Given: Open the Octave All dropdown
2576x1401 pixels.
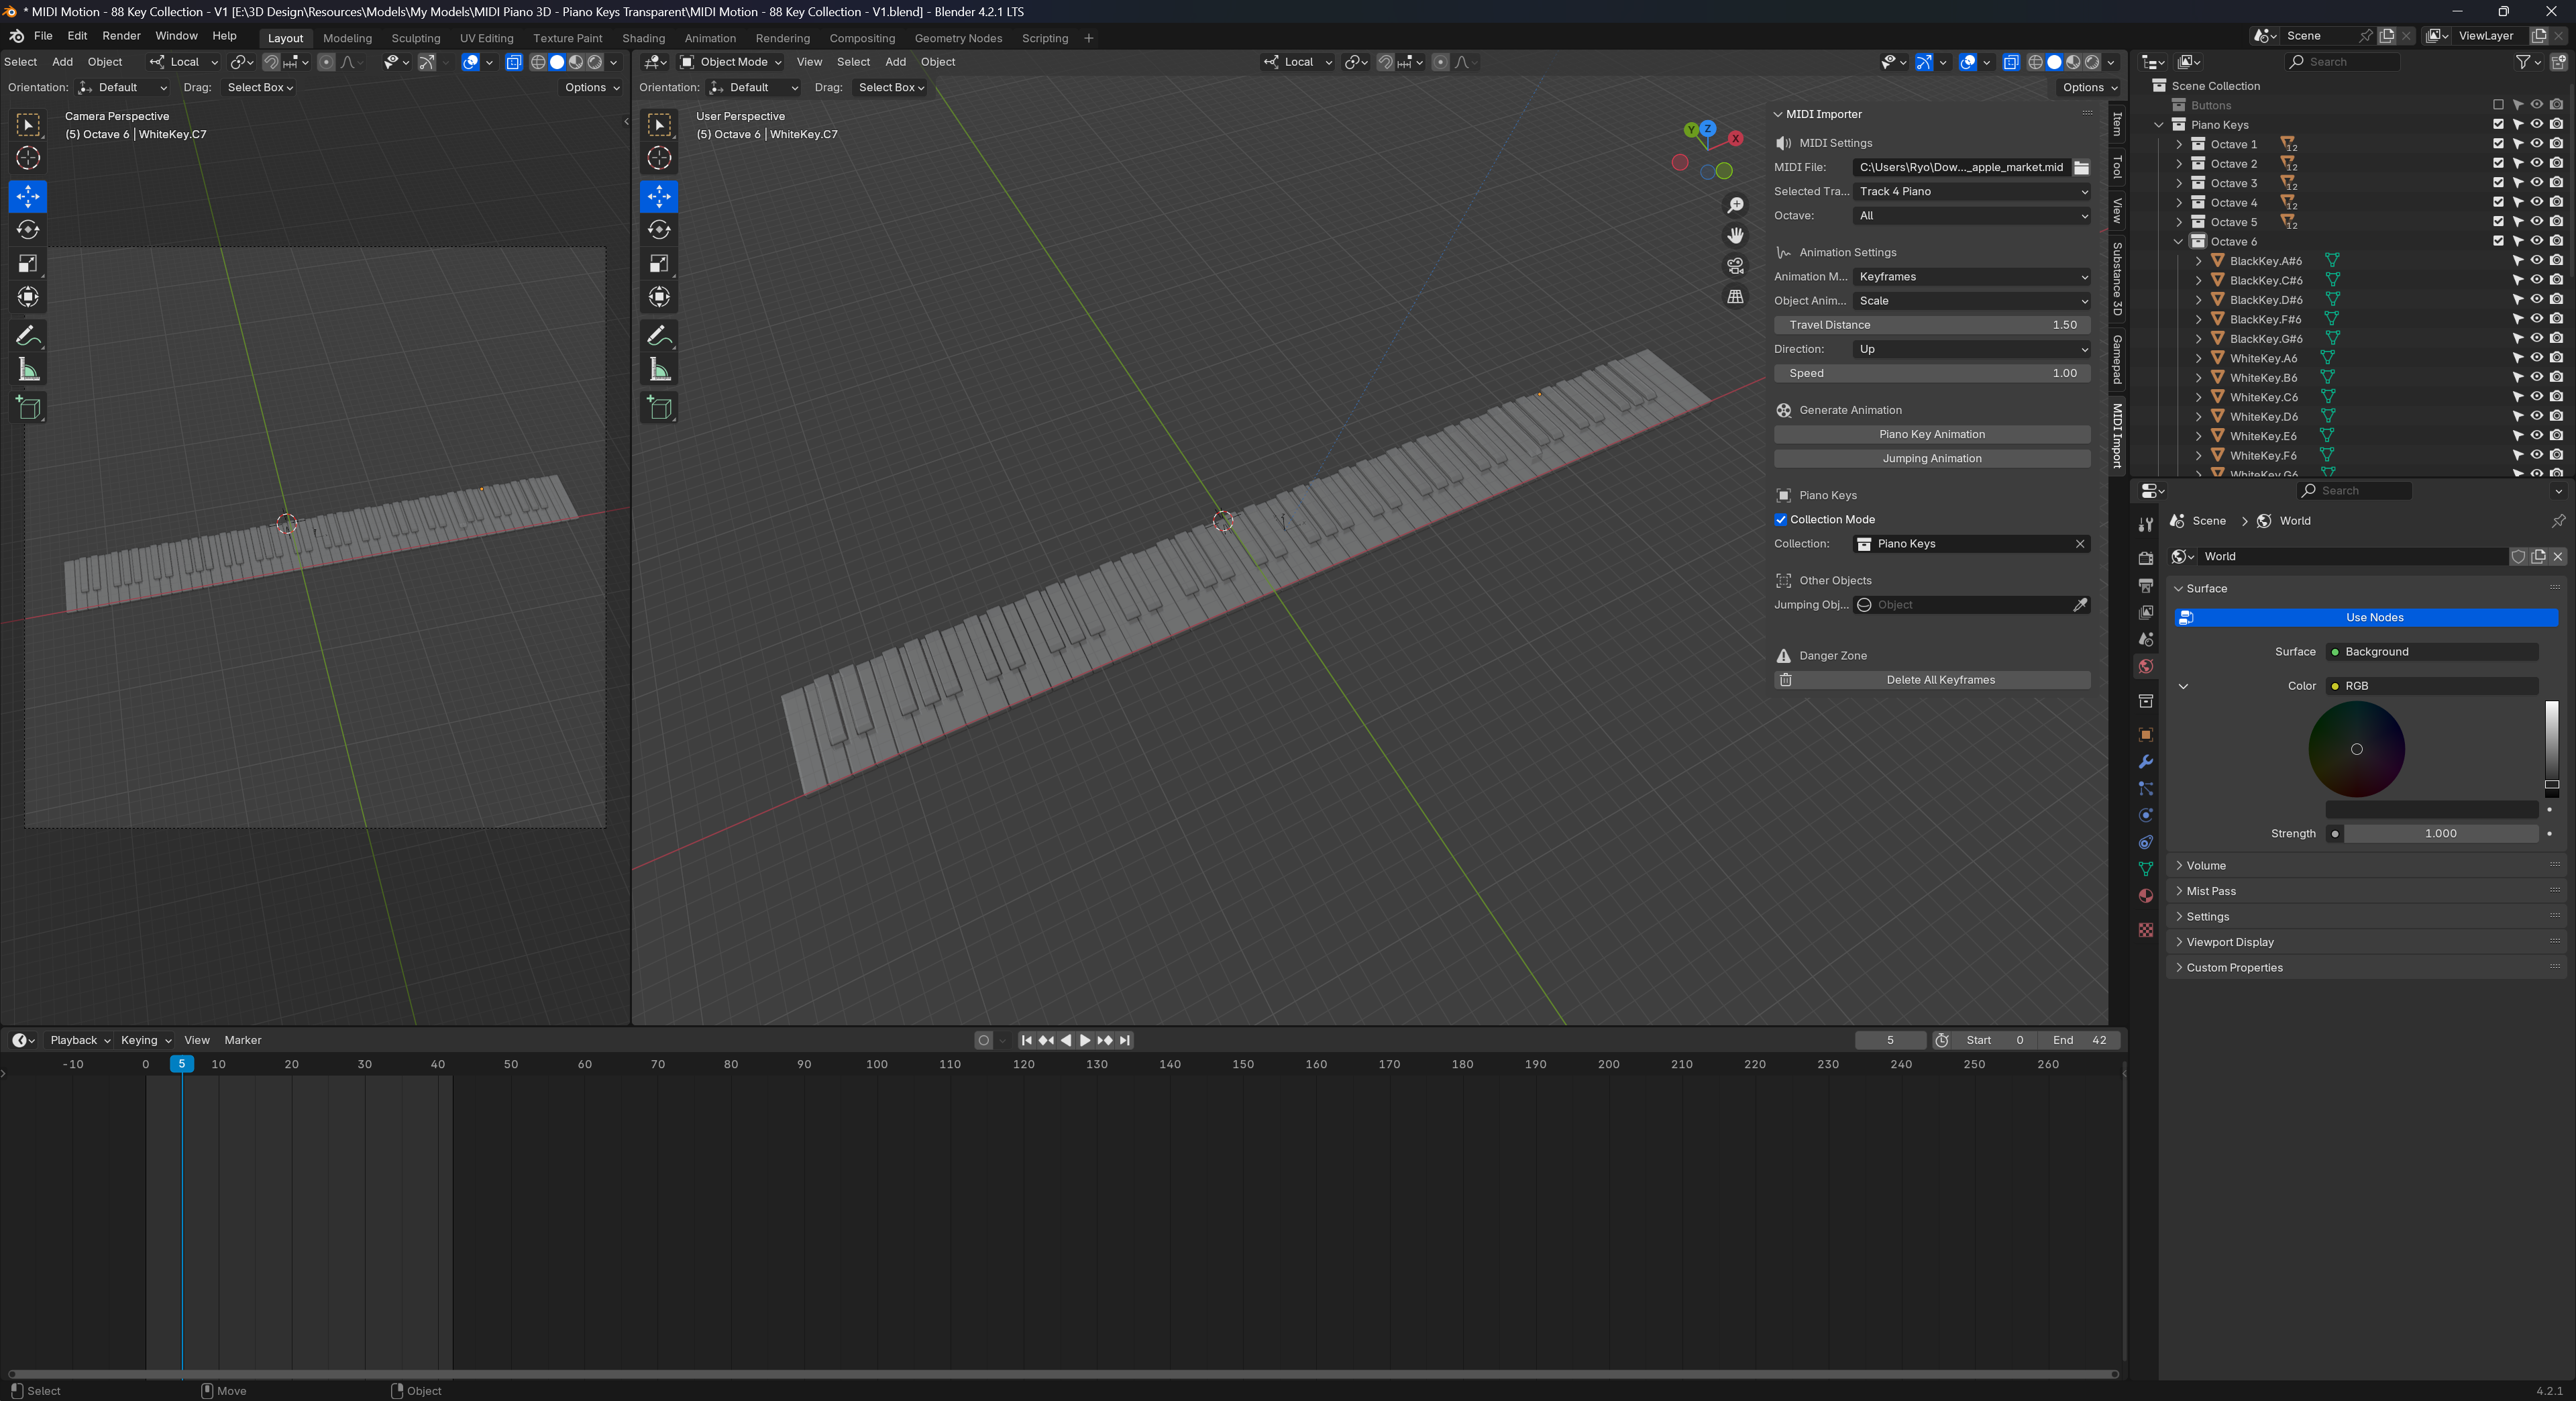Looking at the screenshot, I should (x=1972, y=216).
